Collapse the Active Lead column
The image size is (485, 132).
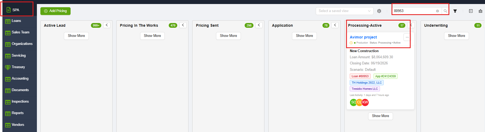click(x=107, y=25)
